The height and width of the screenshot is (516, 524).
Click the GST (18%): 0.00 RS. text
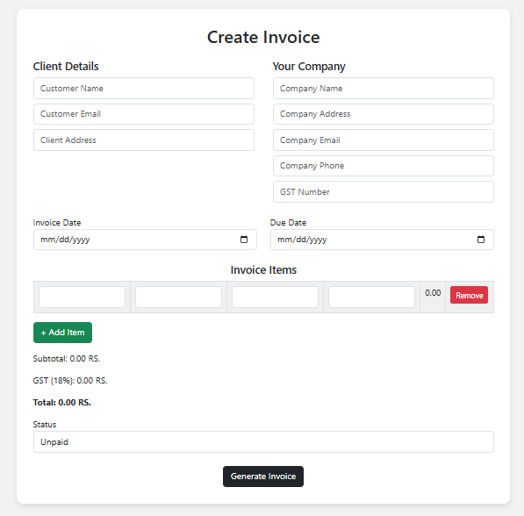[70, 381]
